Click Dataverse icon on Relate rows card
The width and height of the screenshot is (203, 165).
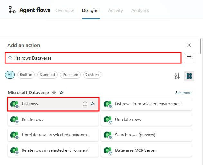click(x=14, y=120)
